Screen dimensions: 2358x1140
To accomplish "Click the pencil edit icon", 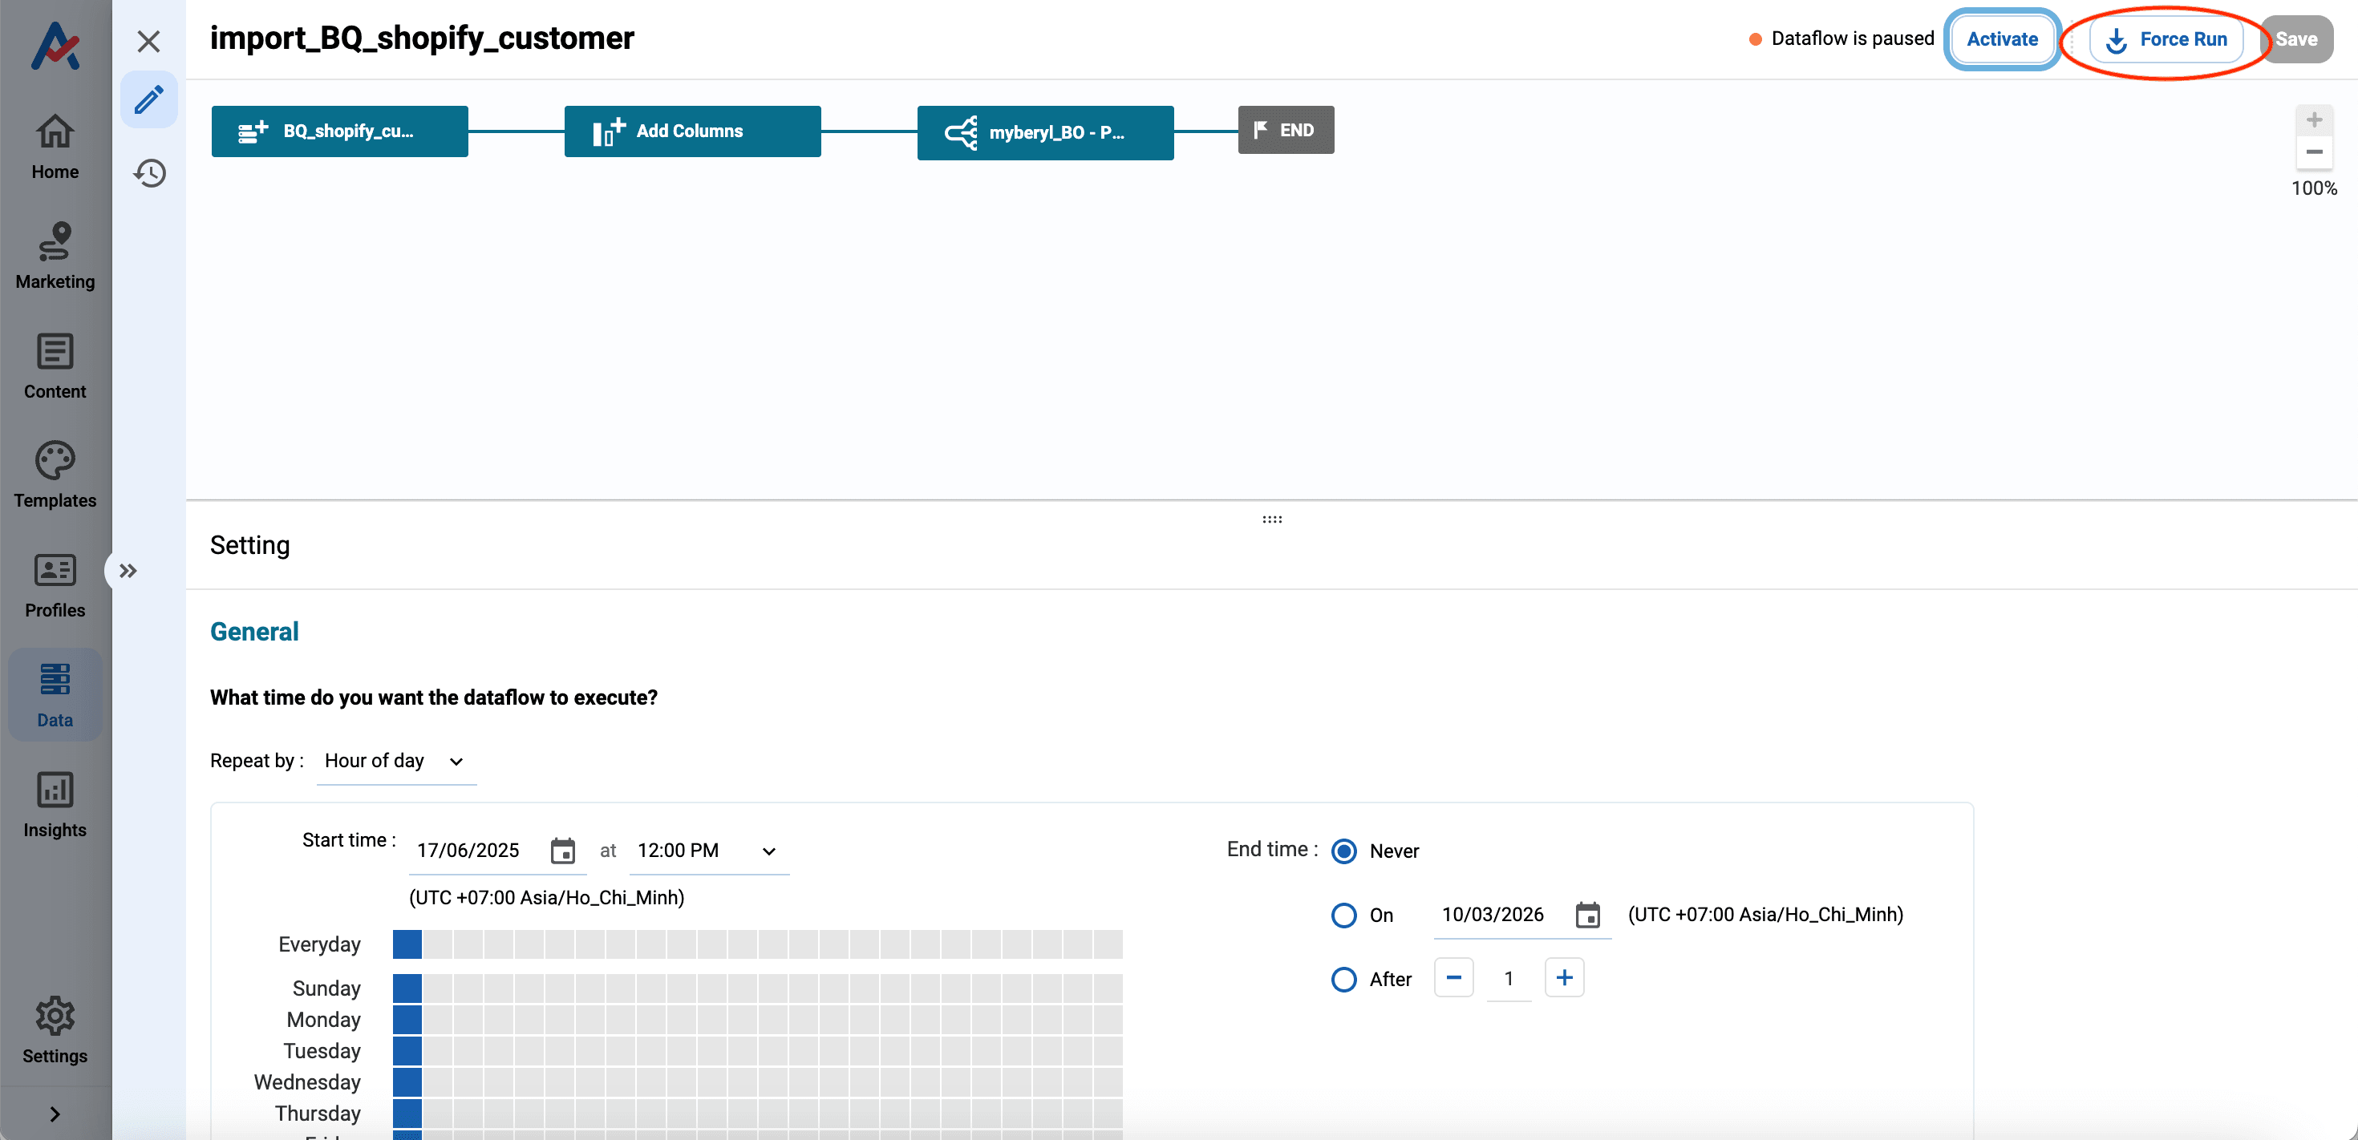I will pyautogui.click(x=149, y=99).
